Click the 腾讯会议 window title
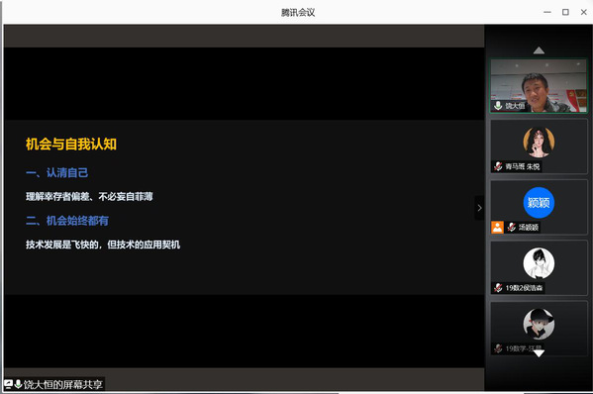 click(x=298, y=13)
